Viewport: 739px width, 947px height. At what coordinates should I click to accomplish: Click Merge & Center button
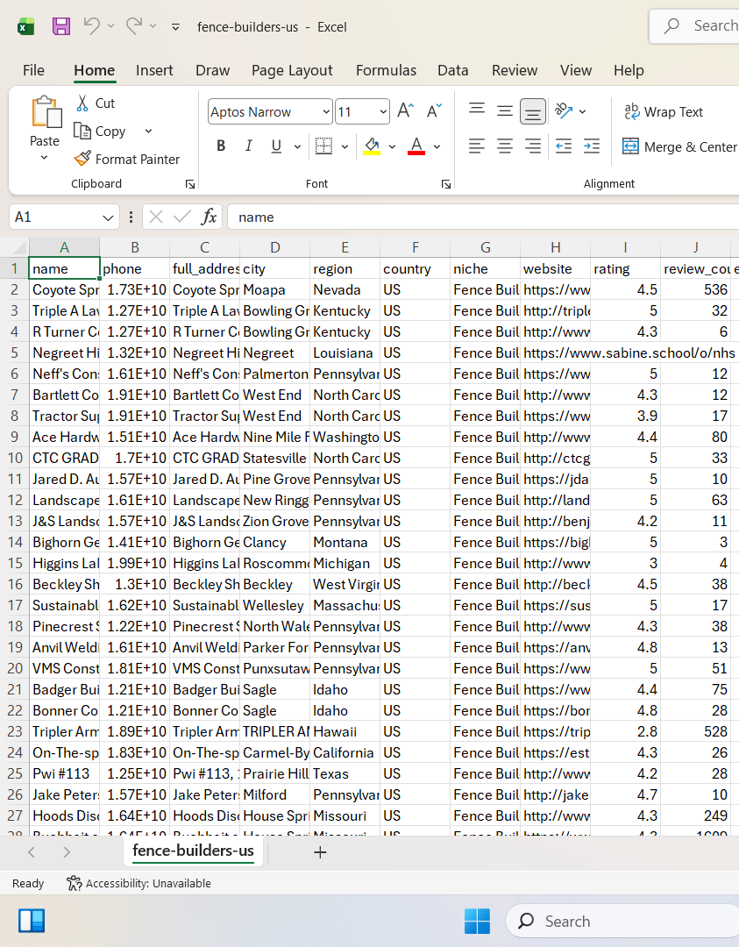(x=680, y=146)
